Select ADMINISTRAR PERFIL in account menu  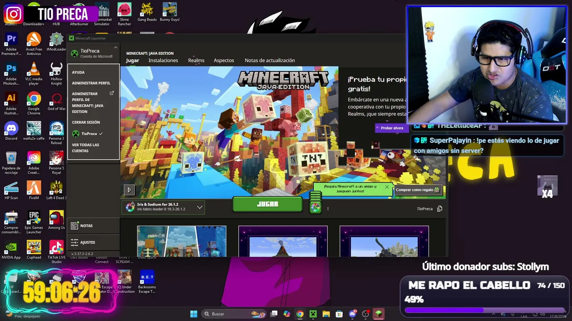91,83
